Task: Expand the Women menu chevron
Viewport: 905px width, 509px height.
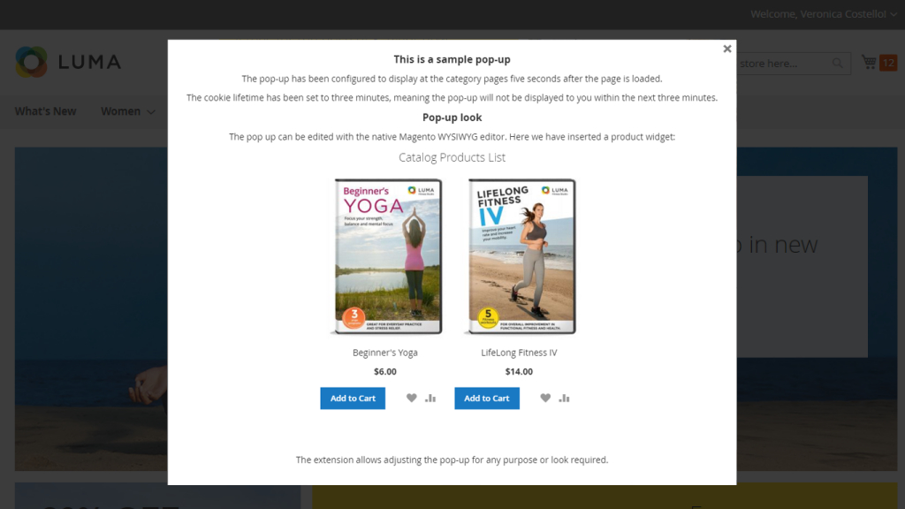Action: point(150,112)
